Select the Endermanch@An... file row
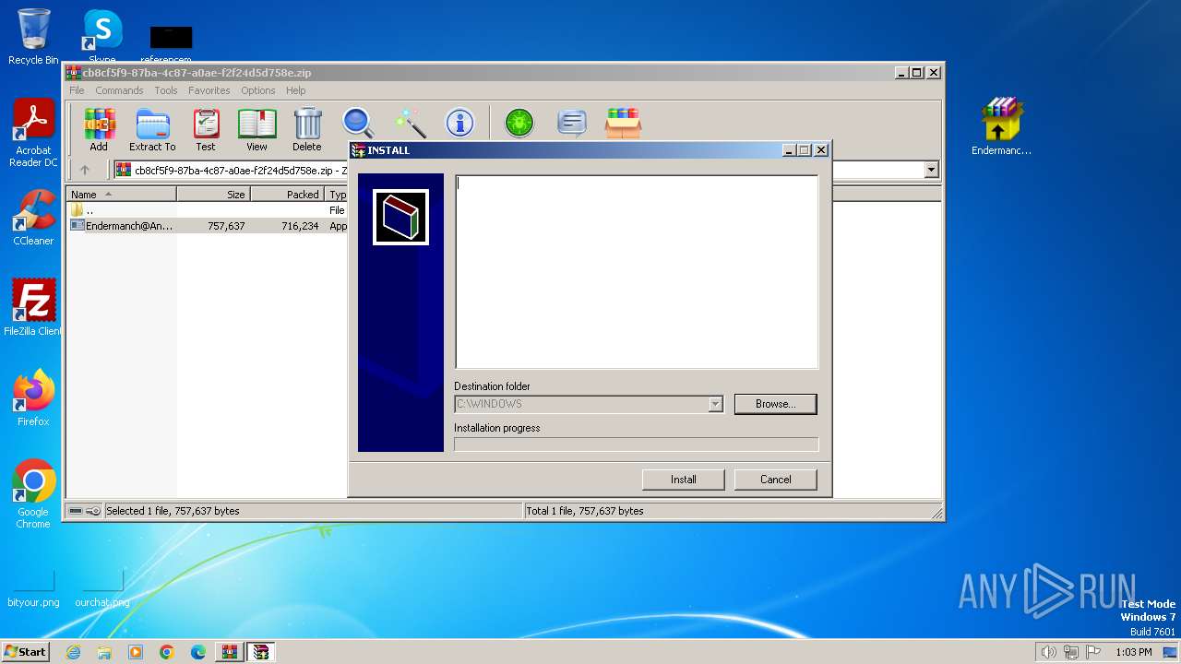Screen dimensions: 1181x664 (x=208, y=226)
